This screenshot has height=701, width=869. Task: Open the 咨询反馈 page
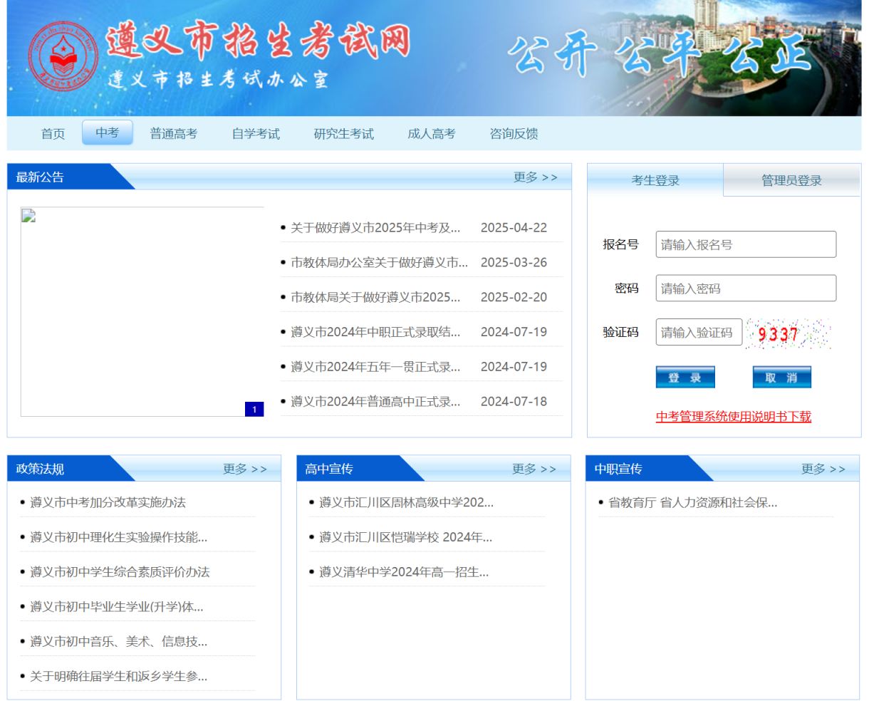(x=514, y=133)
